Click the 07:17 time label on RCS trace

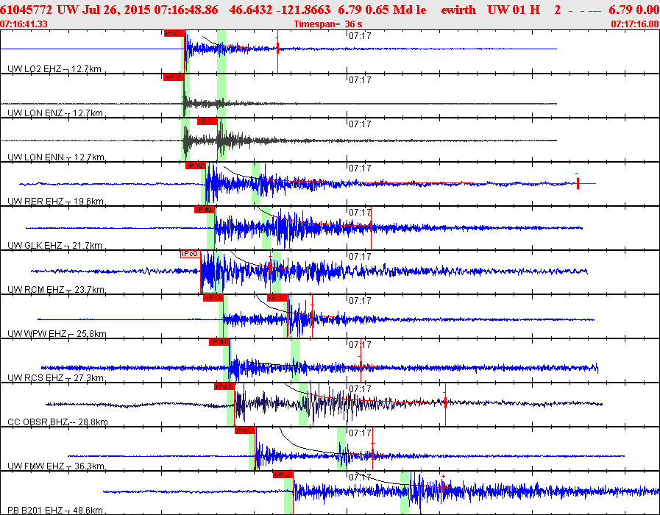359,344
